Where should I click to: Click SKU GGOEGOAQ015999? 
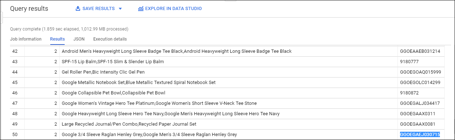[421, 72]
